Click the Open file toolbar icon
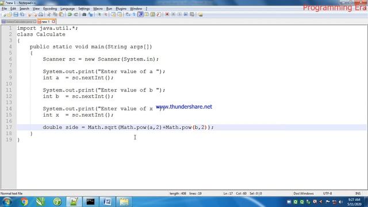Screen dimensions: 368x207 coord(10,14)
